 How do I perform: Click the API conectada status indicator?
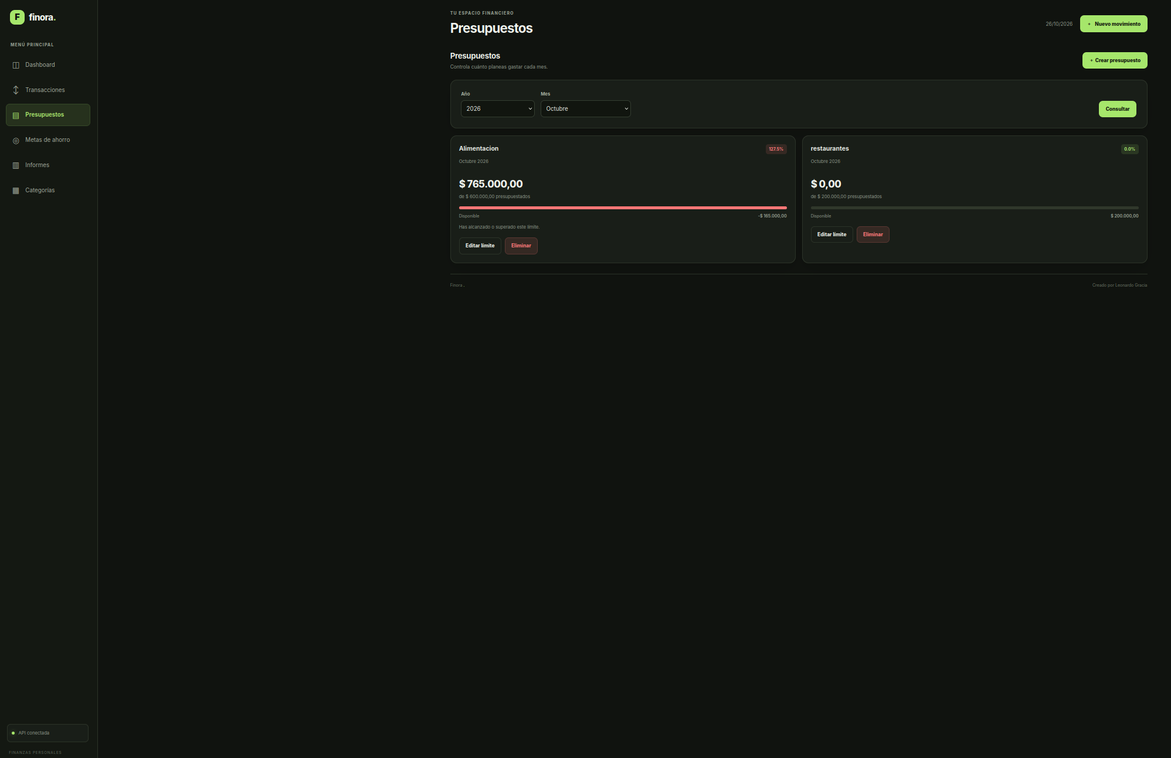(47, 733)
